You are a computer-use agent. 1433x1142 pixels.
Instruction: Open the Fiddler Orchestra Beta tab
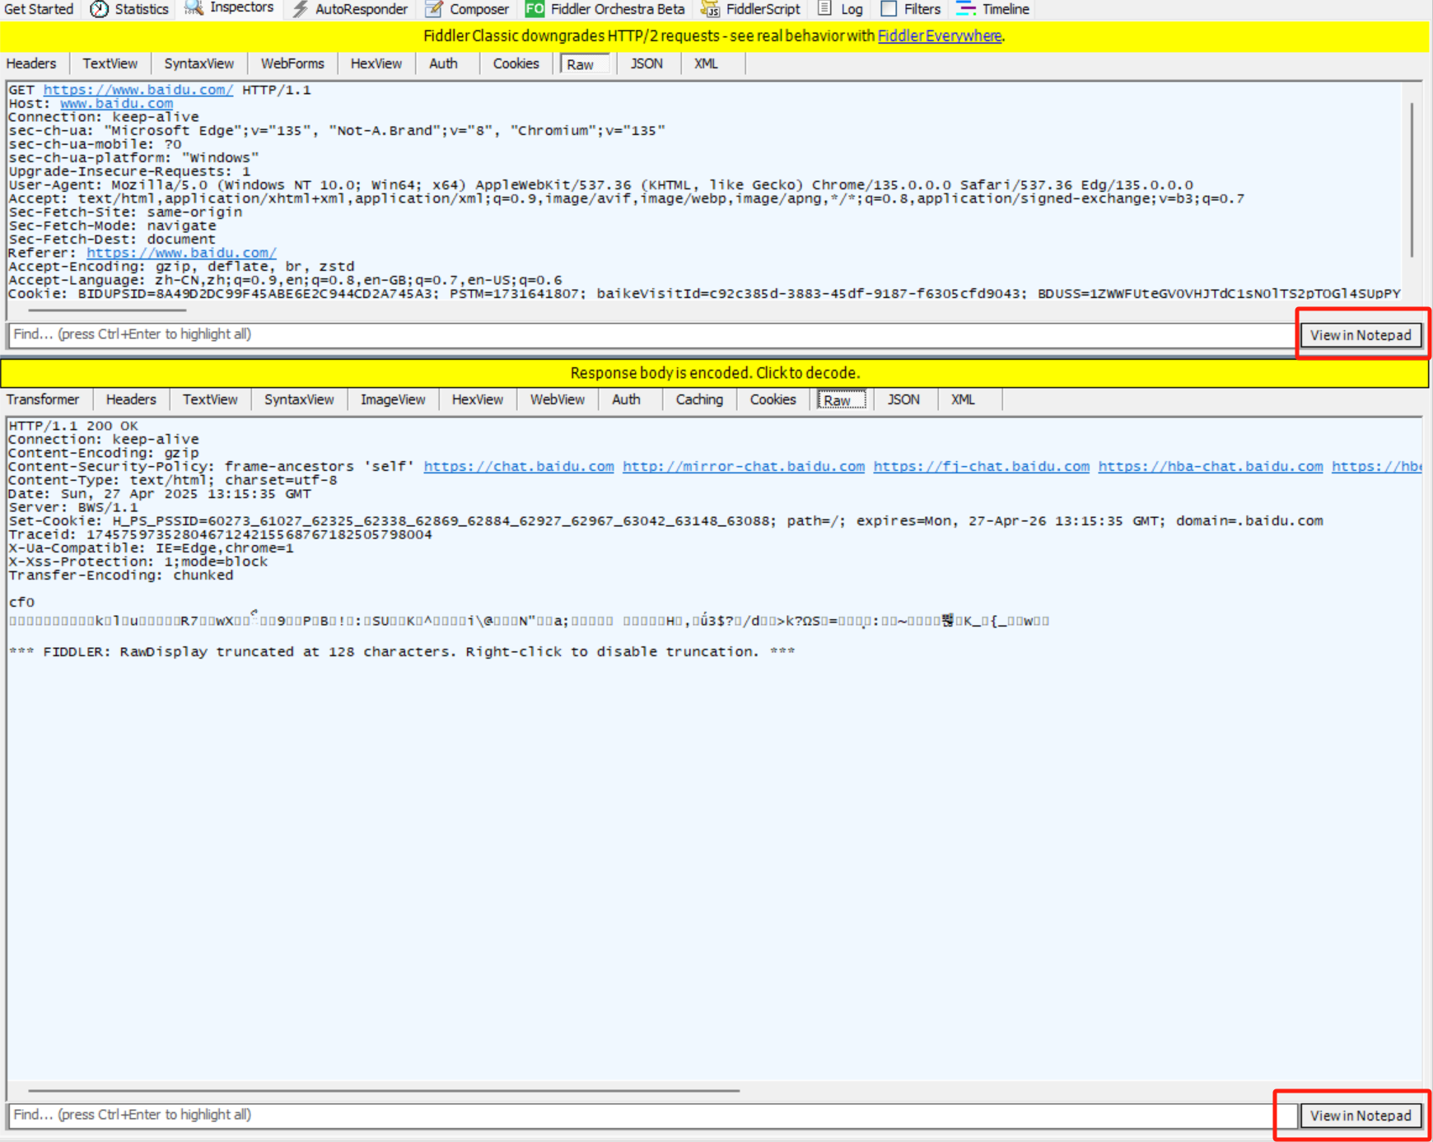click(617, 9)
